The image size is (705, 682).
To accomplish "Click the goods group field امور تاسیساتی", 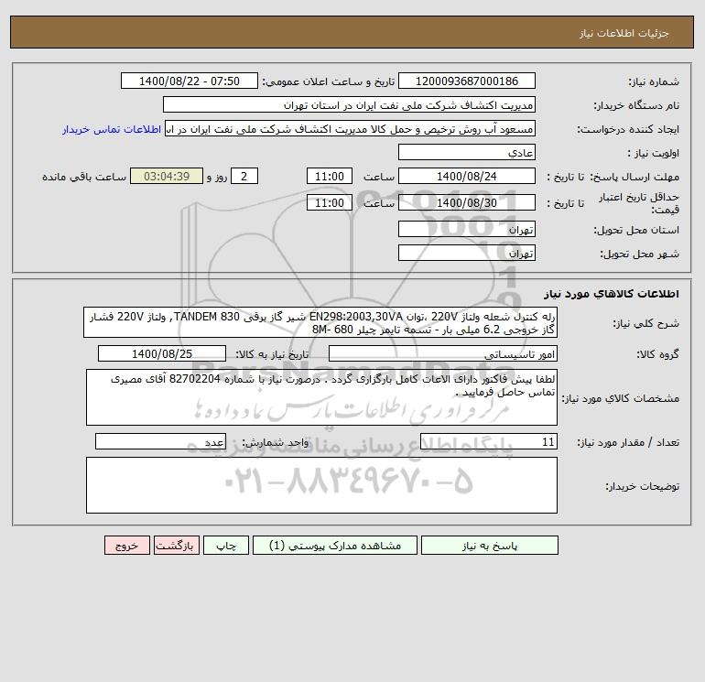I will pyautogui.click(x=443, y=353).
